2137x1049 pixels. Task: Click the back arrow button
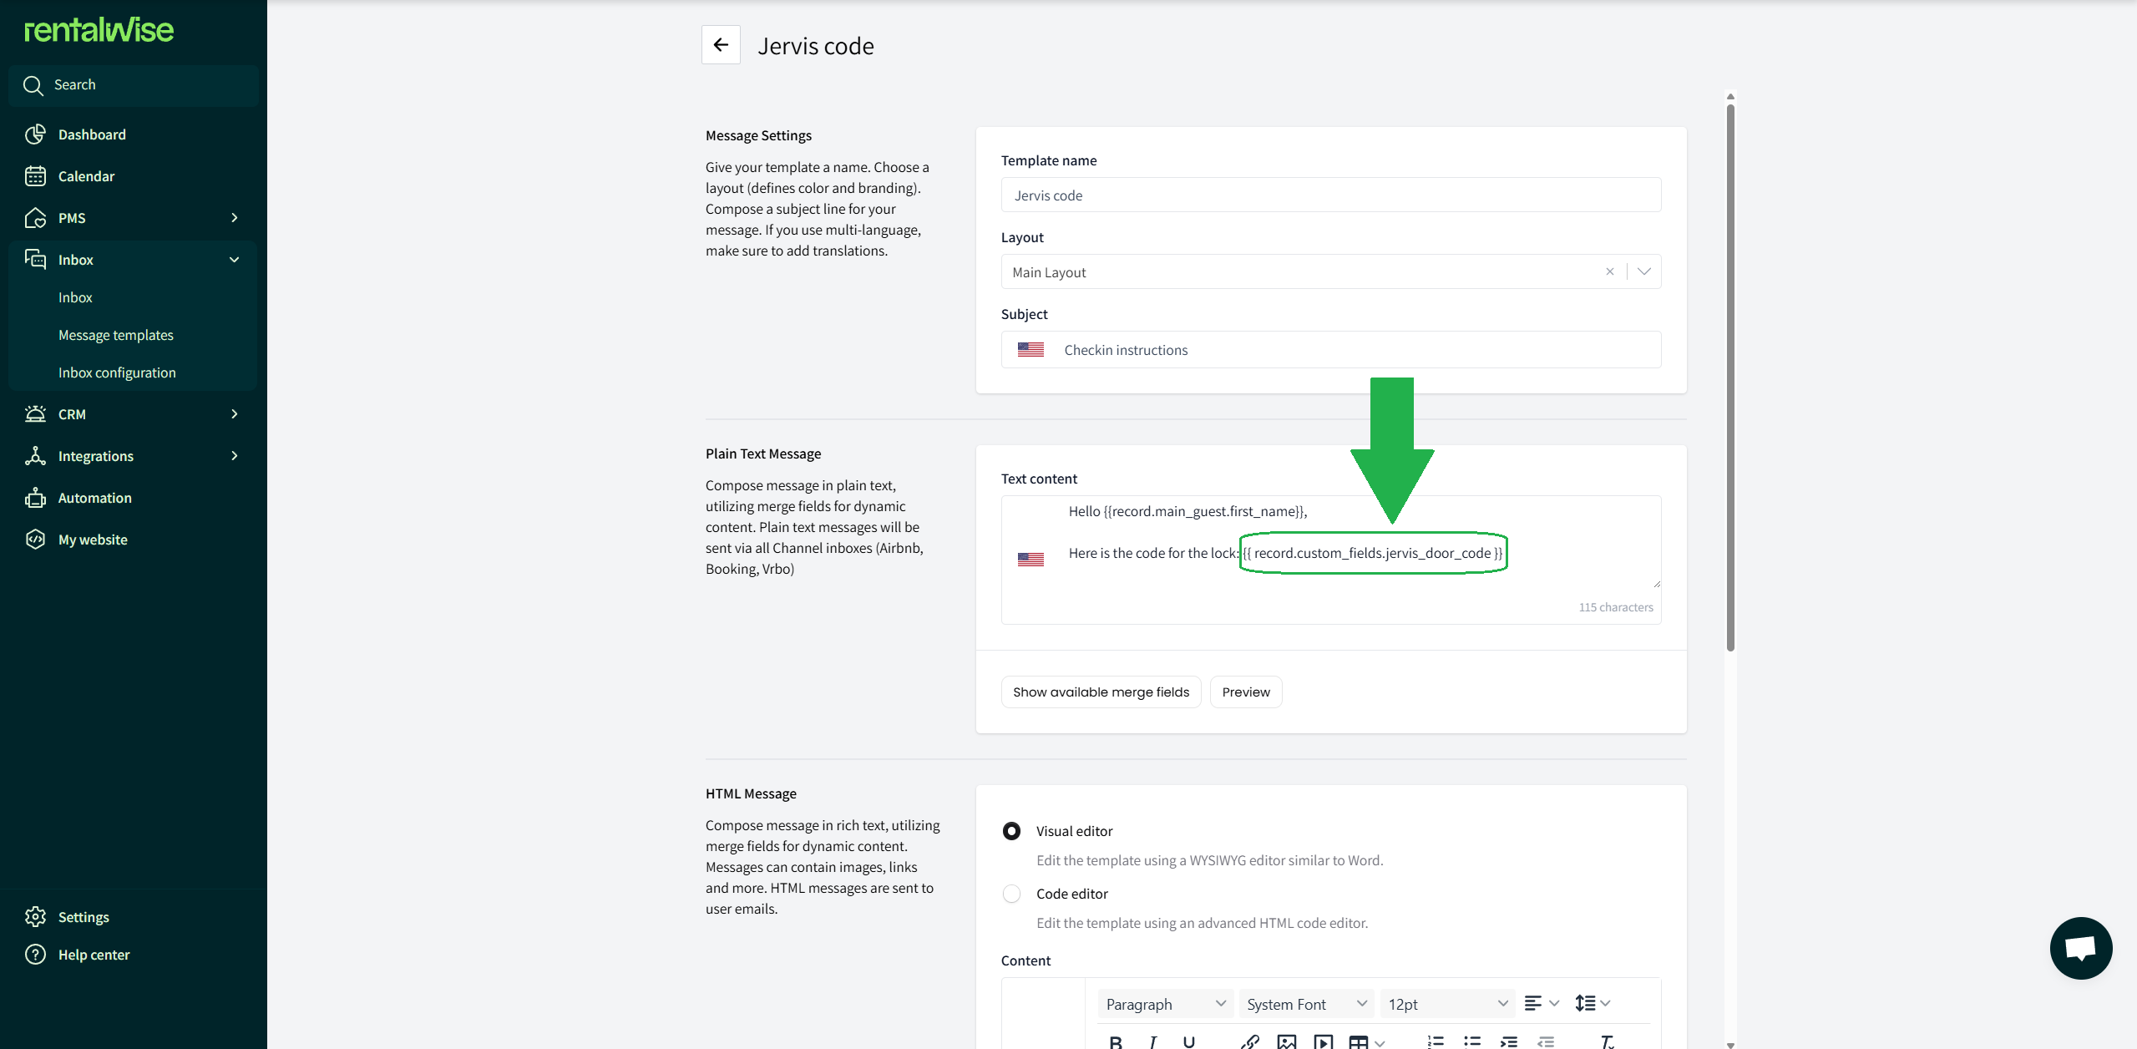[x=721, y=45]
